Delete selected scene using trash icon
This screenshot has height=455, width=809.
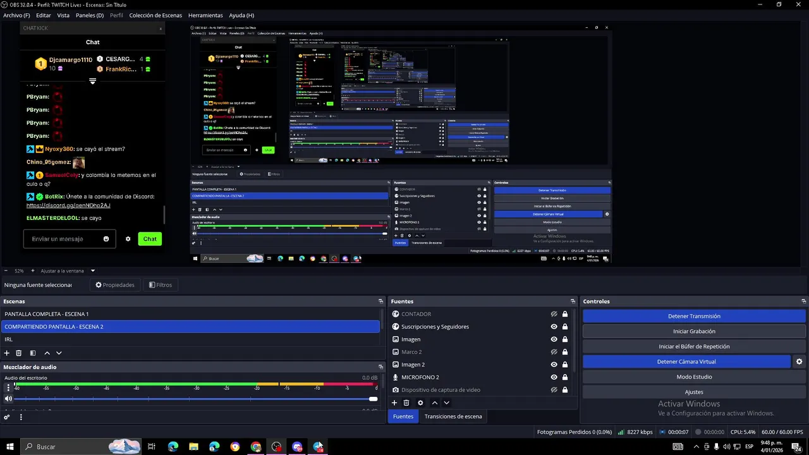coord(19,353)
